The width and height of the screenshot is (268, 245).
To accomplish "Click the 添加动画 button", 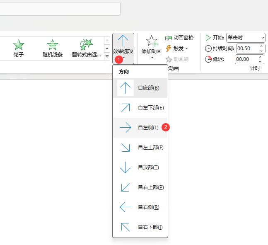I will (x=152, y=47).
